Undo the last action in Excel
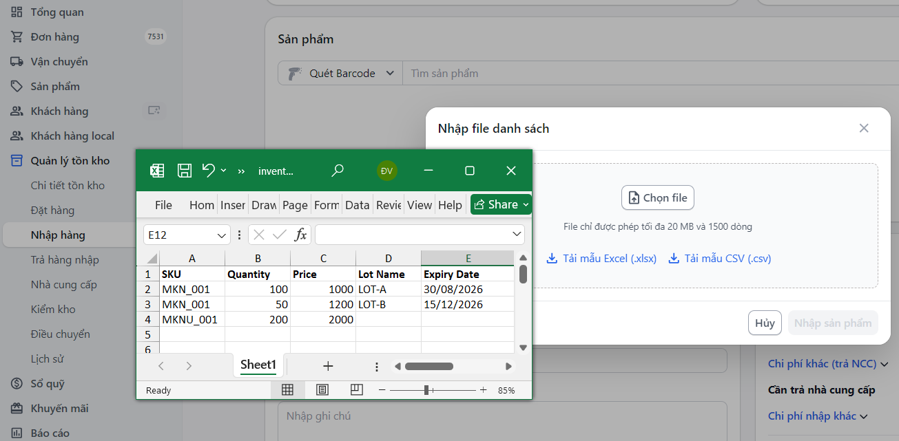Viewport: 899px width, 441px height. point(209,170)
